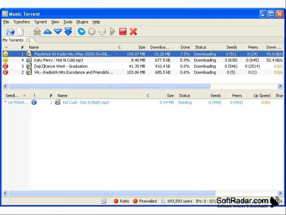286x215 pixels.
Task: Sort downloads by the Seeds column header
Action: click(231, 47)
